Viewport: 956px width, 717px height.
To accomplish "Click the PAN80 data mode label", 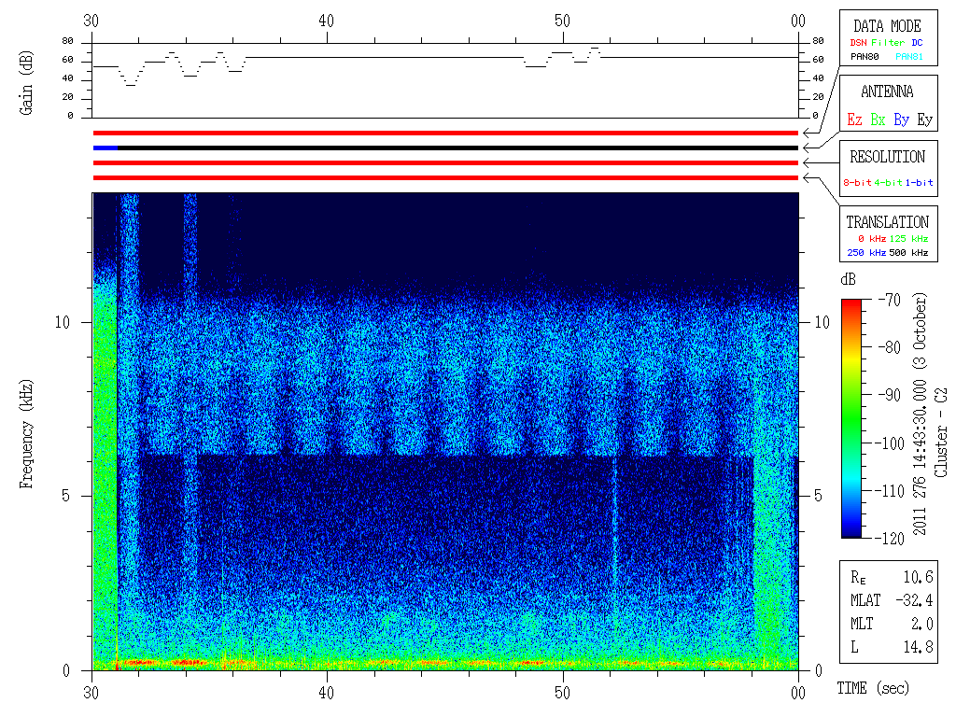I will click(x=865, y=57).
